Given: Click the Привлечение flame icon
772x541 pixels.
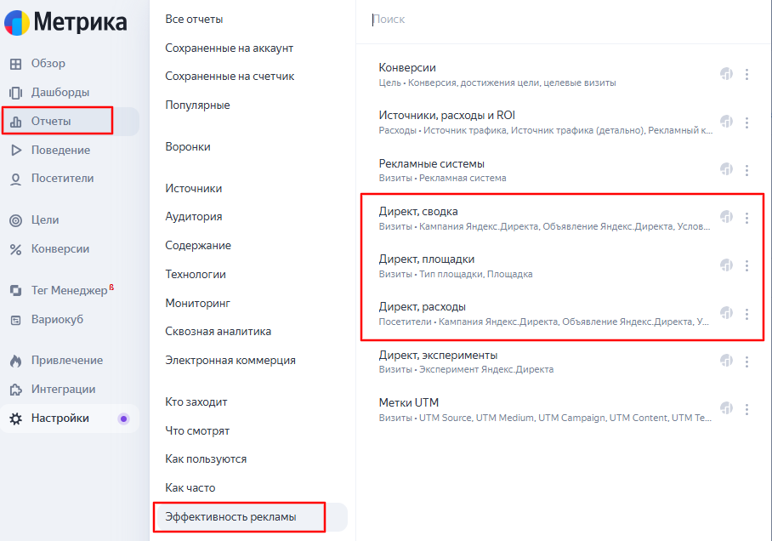Looking at the screenshot, I should click(16, 361).
